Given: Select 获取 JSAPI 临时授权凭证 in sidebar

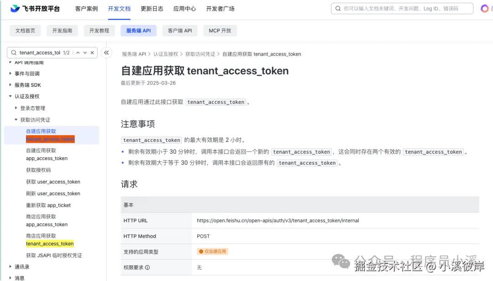Looking at the screenshot, I should (54, 255).
